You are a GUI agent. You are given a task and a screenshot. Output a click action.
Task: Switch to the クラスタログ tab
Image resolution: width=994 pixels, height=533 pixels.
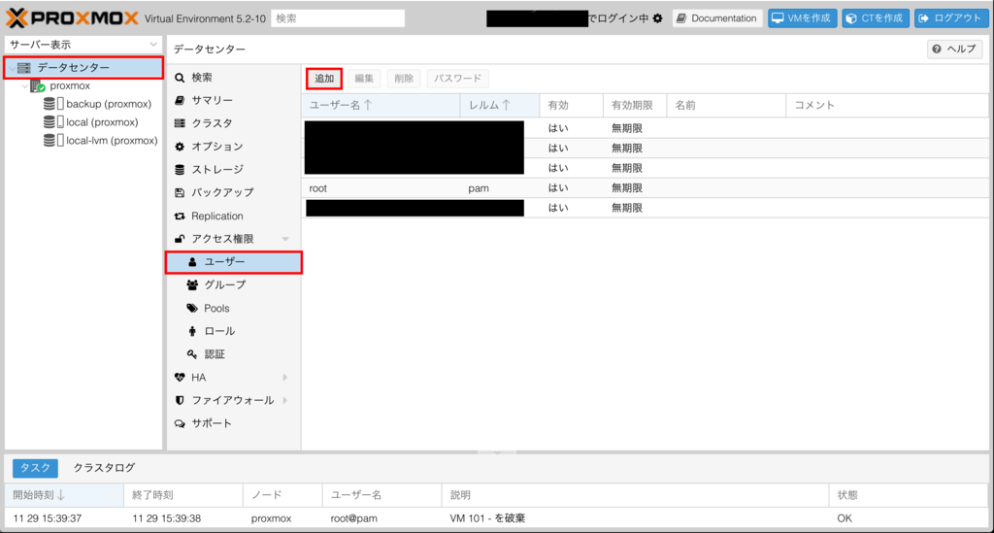tap(104, 468)
